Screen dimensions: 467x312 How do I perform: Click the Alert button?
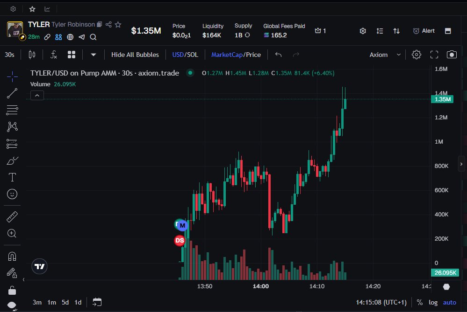(424, 31)
